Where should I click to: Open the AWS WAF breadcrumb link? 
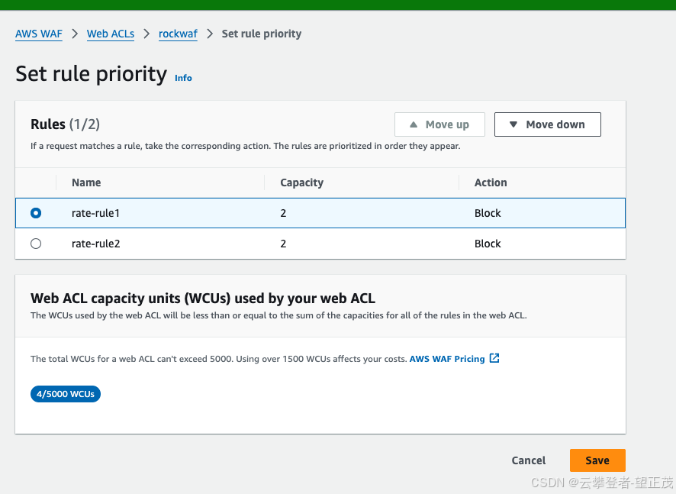click(x=39, y=34)
